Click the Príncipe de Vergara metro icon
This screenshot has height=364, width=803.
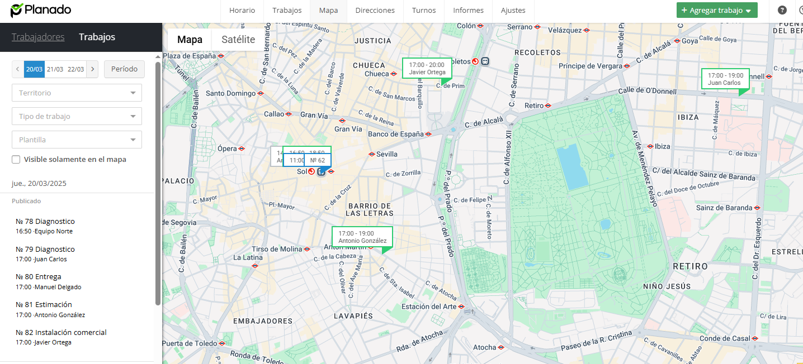tap(627, 66)
